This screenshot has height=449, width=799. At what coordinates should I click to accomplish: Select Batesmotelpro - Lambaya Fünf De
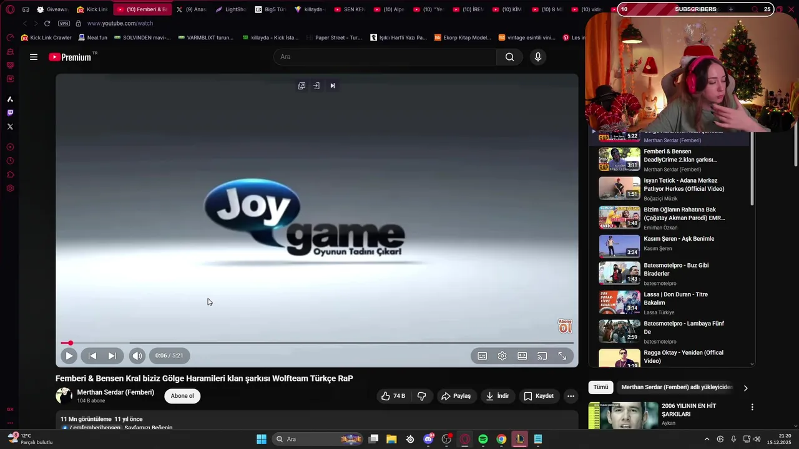click(671, 332)
